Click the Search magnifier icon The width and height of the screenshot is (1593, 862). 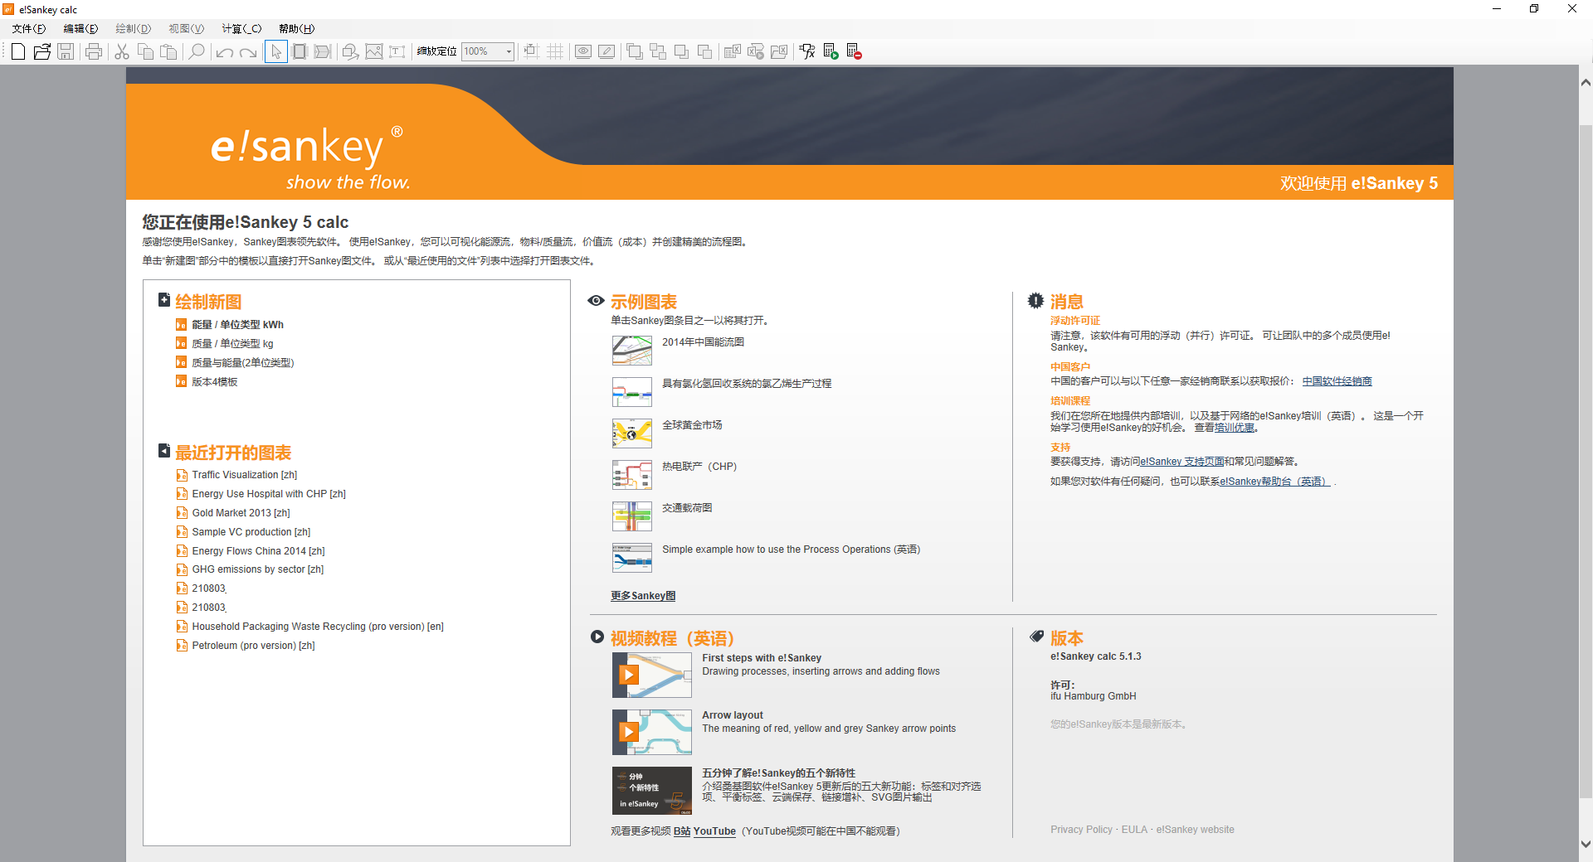tap(197, 51)
